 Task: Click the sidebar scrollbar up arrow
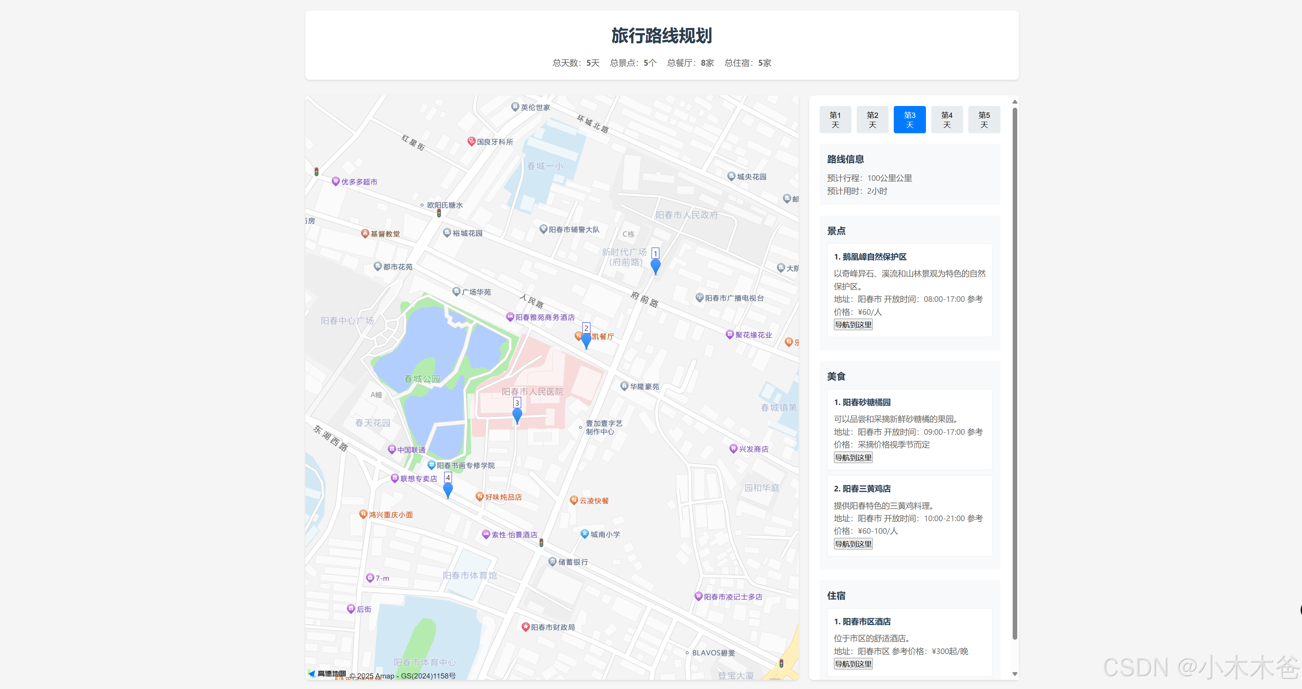(x=1014, y=102)
